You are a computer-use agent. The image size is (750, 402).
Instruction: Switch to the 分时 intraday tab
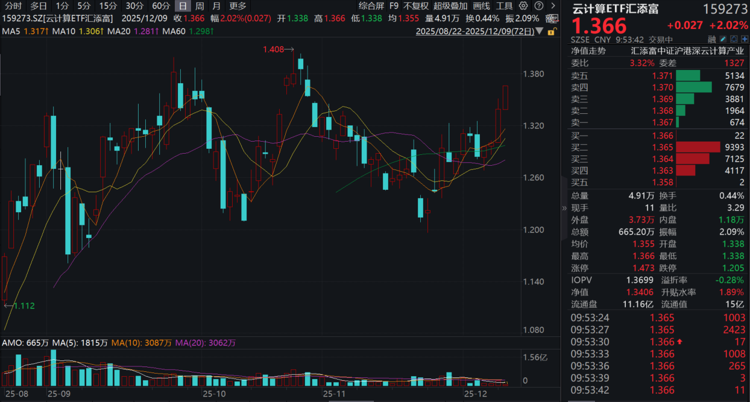tap(13, 6)
